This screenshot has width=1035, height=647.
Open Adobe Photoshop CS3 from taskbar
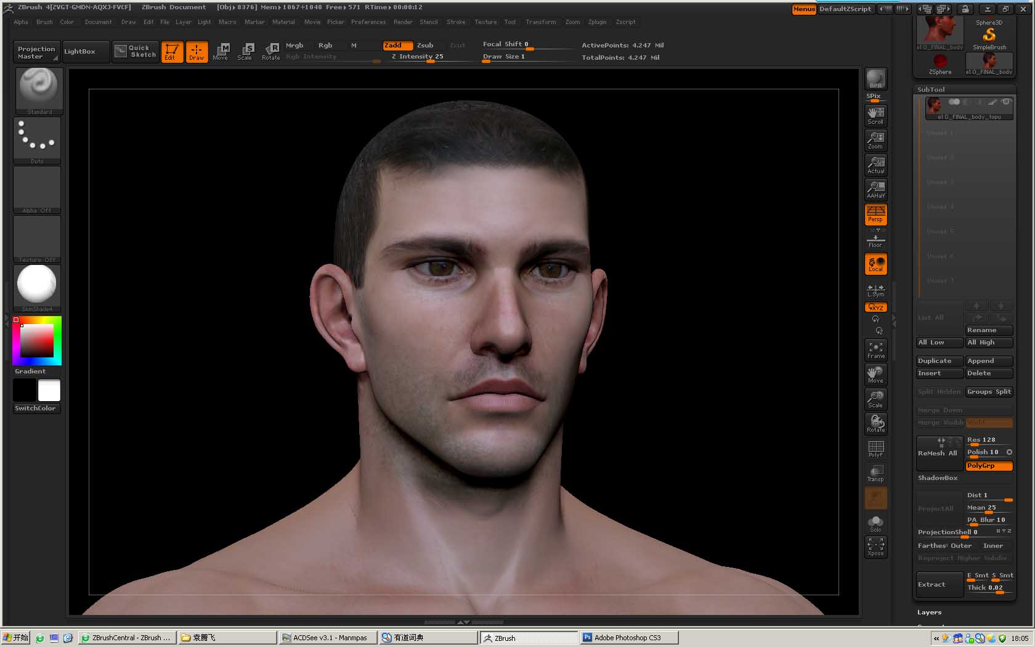629,638
